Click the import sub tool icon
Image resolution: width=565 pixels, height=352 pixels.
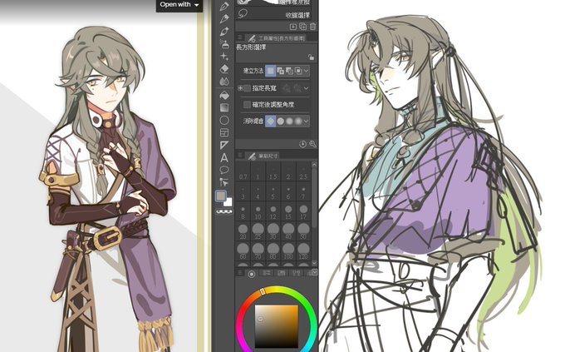tap(293, 27)
